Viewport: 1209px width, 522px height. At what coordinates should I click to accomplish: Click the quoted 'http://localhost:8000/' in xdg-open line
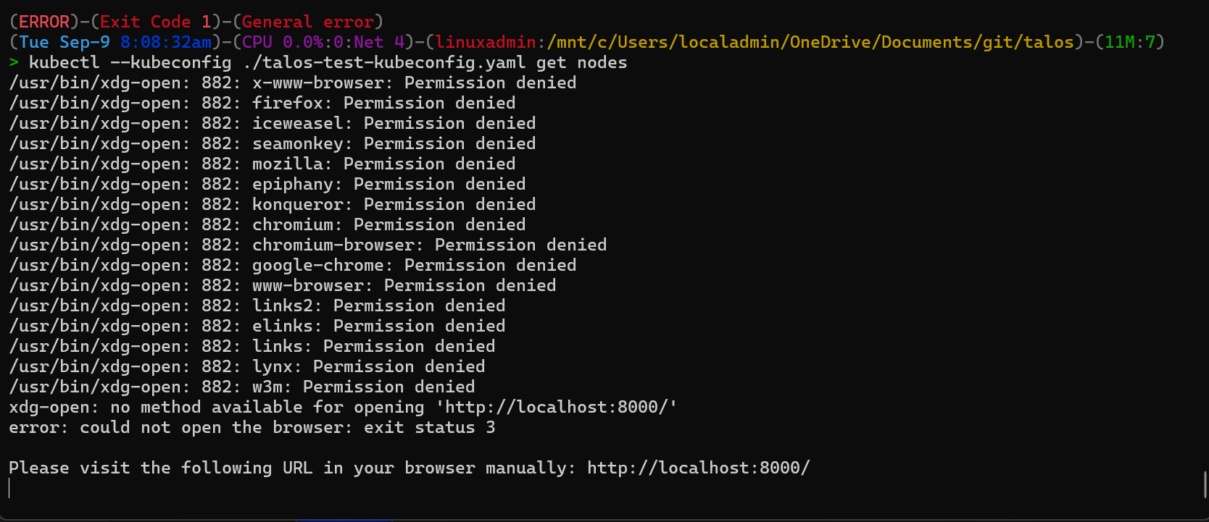click(561, 407)
